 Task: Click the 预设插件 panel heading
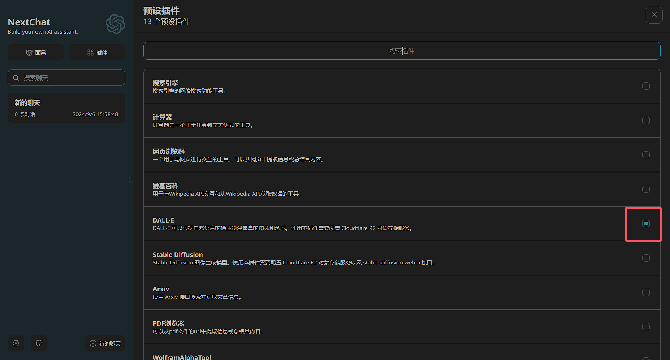tap(161, 11)
